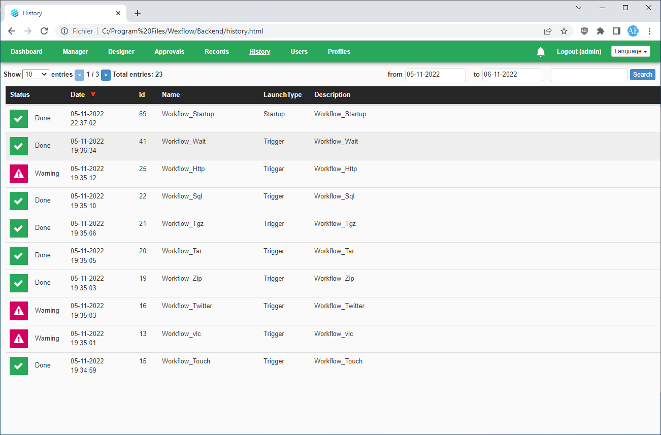Open the browser extensions puzzle icon

pyautogui.click(x=601, y=31)
